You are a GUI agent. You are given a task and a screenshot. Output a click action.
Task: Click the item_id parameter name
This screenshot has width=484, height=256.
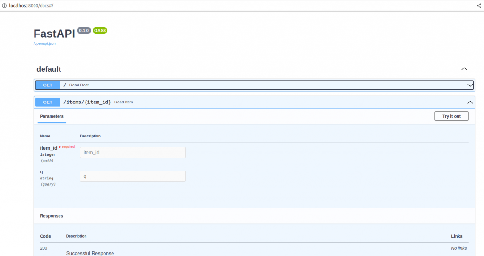click(x=49, y=148)
